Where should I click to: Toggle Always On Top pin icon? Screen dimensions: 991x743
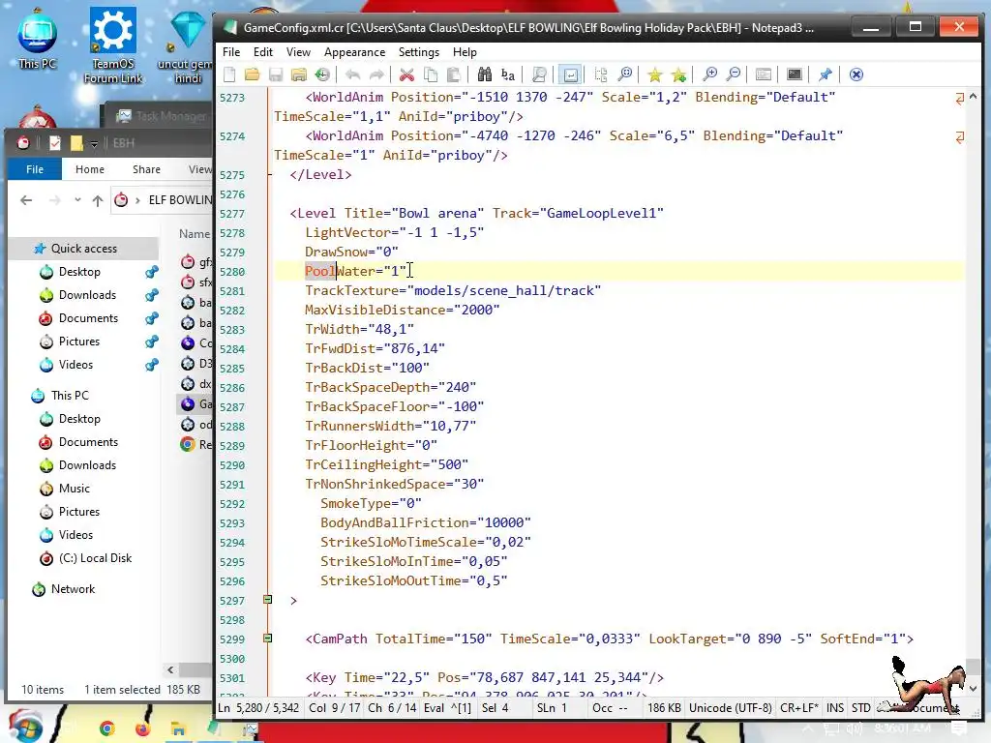tap(826, 74)
